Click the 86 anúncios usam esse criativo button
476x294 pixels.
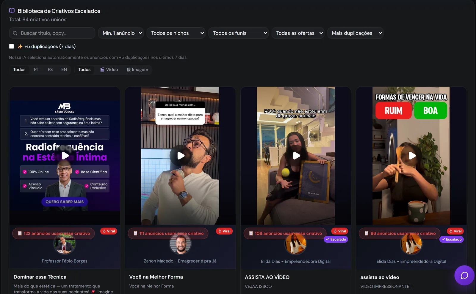pyautogui.click(x=400, y=233)
